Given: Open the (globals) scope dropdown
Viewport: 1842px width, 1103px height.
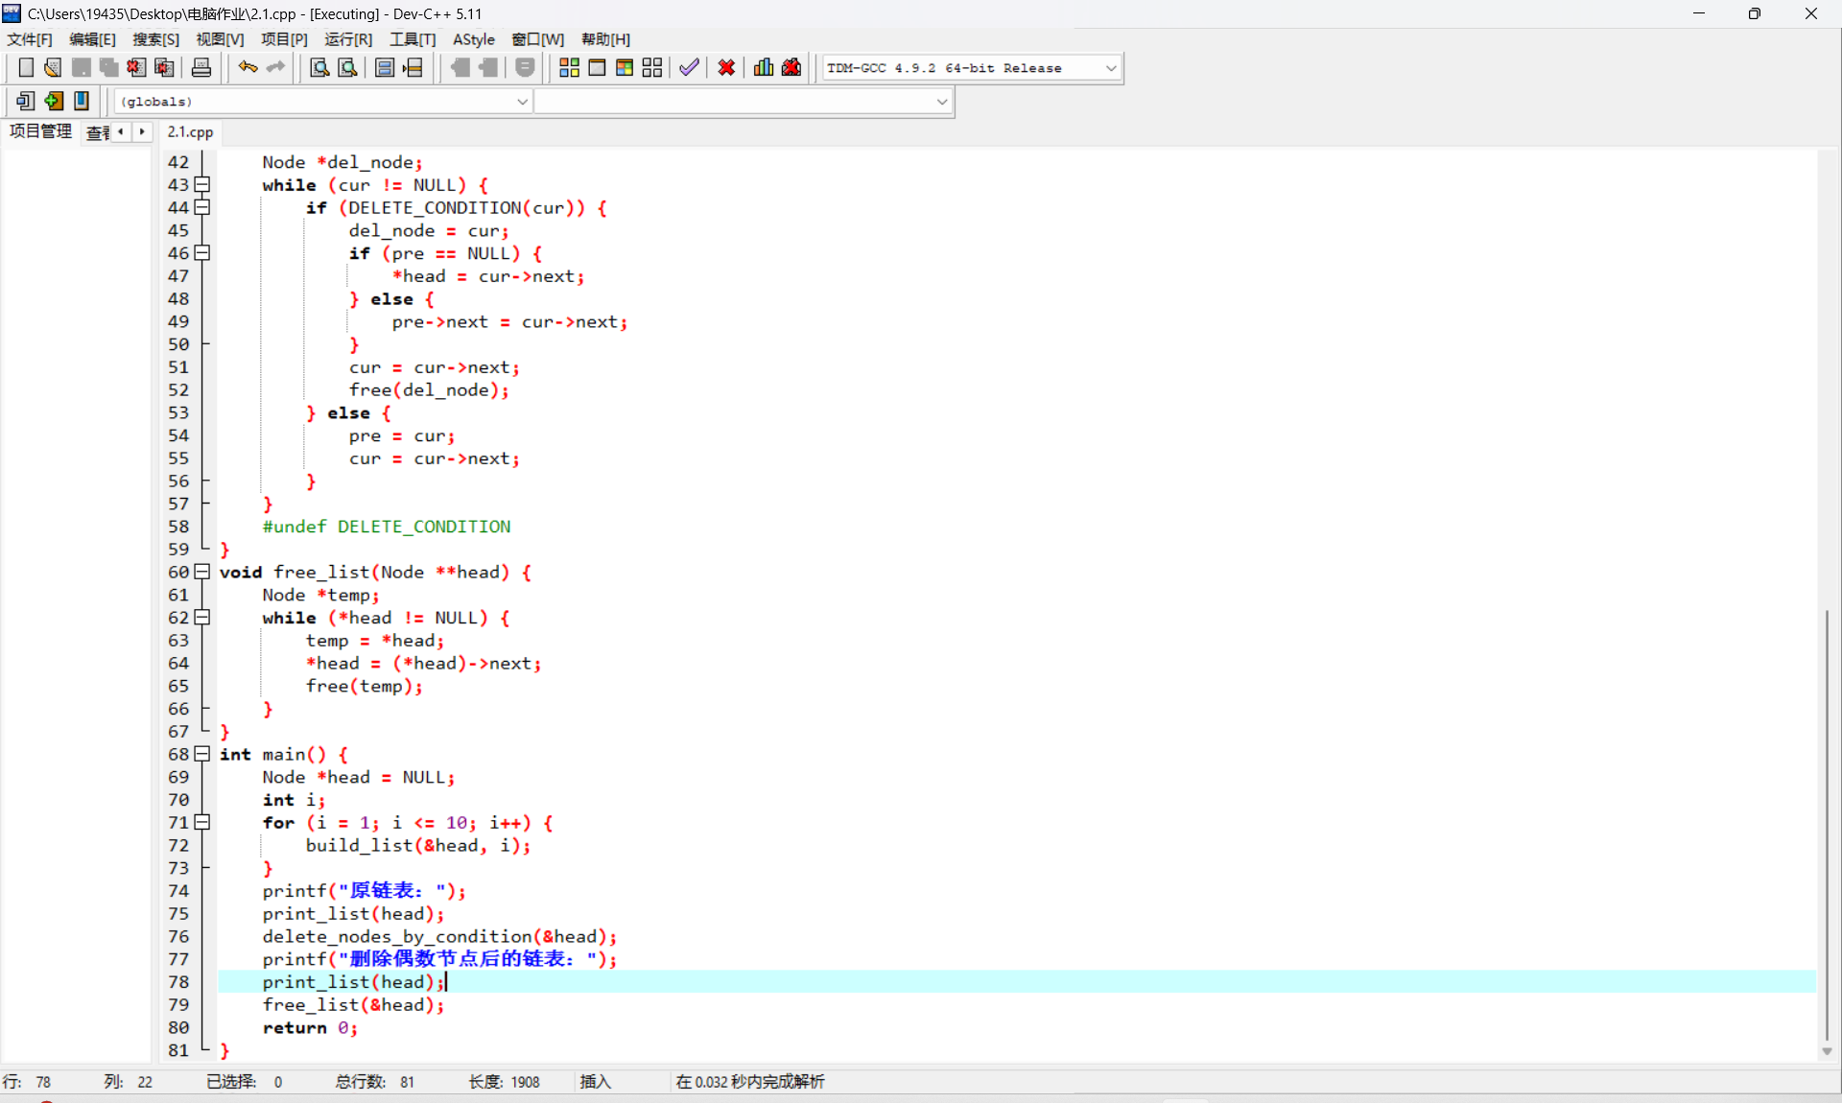Looking at the screenshot, I should tap(522, 102).
